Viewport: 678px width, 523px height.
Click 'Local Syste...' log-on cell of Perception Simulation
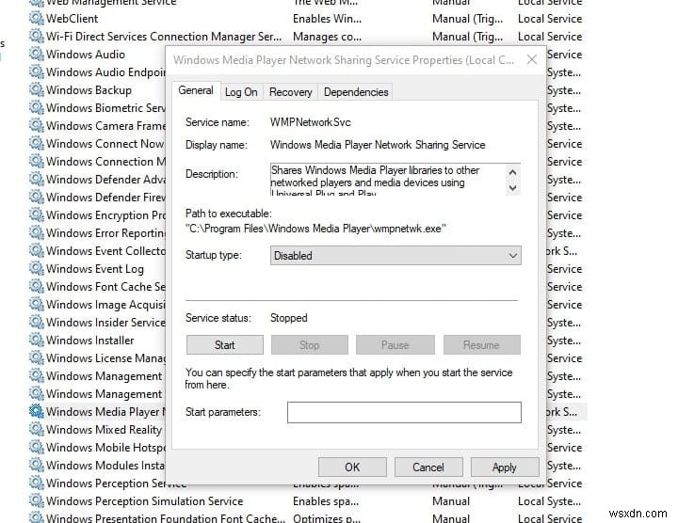point(550,501)
